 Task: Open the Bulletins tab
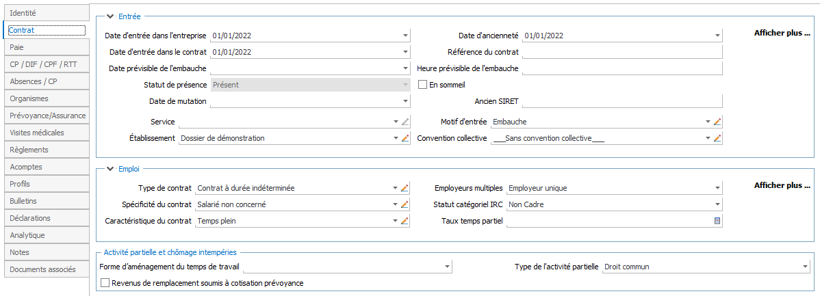click(x=45, y=201)
